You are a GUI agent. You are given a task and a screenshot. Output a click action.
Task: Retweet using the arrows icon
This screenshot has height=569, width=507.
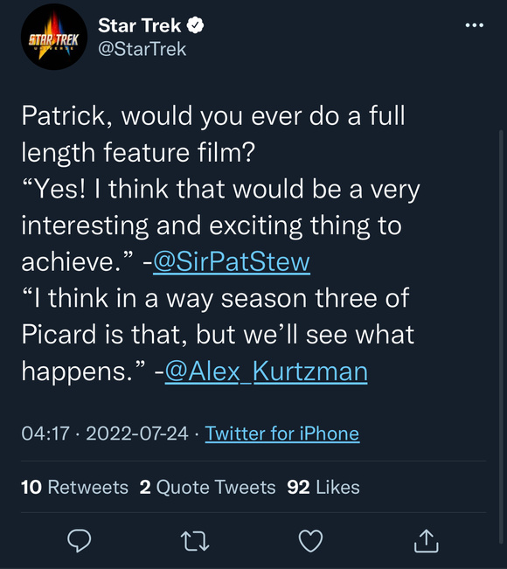coord(195,541)
